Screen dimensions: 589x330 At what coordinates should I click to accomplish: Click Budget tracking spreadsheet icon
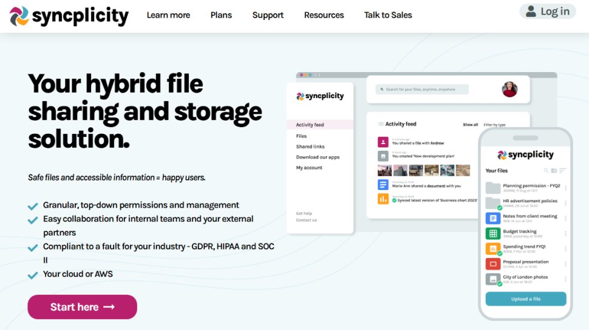[493, 233]
